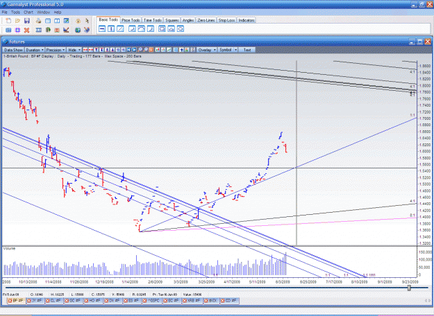
Task: Select the CD #F chart tab
Action: pos(231,301)
